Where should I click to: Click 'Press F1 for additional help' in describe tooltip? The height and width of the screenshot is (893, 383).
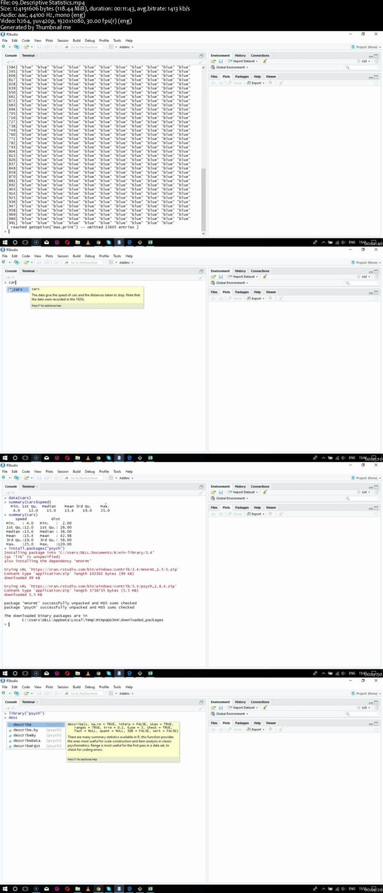[82, 759]
